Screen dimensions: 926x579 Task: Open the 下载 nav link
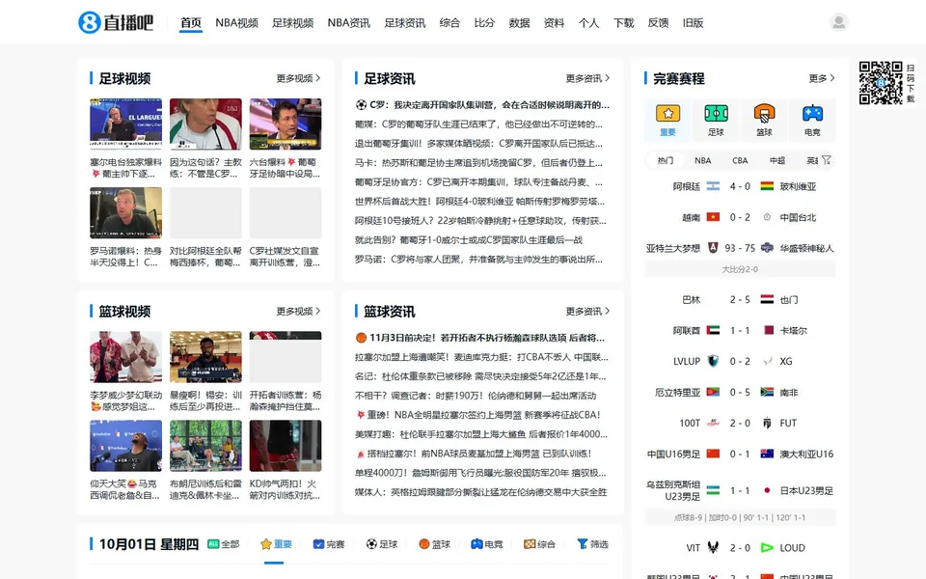[624, 22]
